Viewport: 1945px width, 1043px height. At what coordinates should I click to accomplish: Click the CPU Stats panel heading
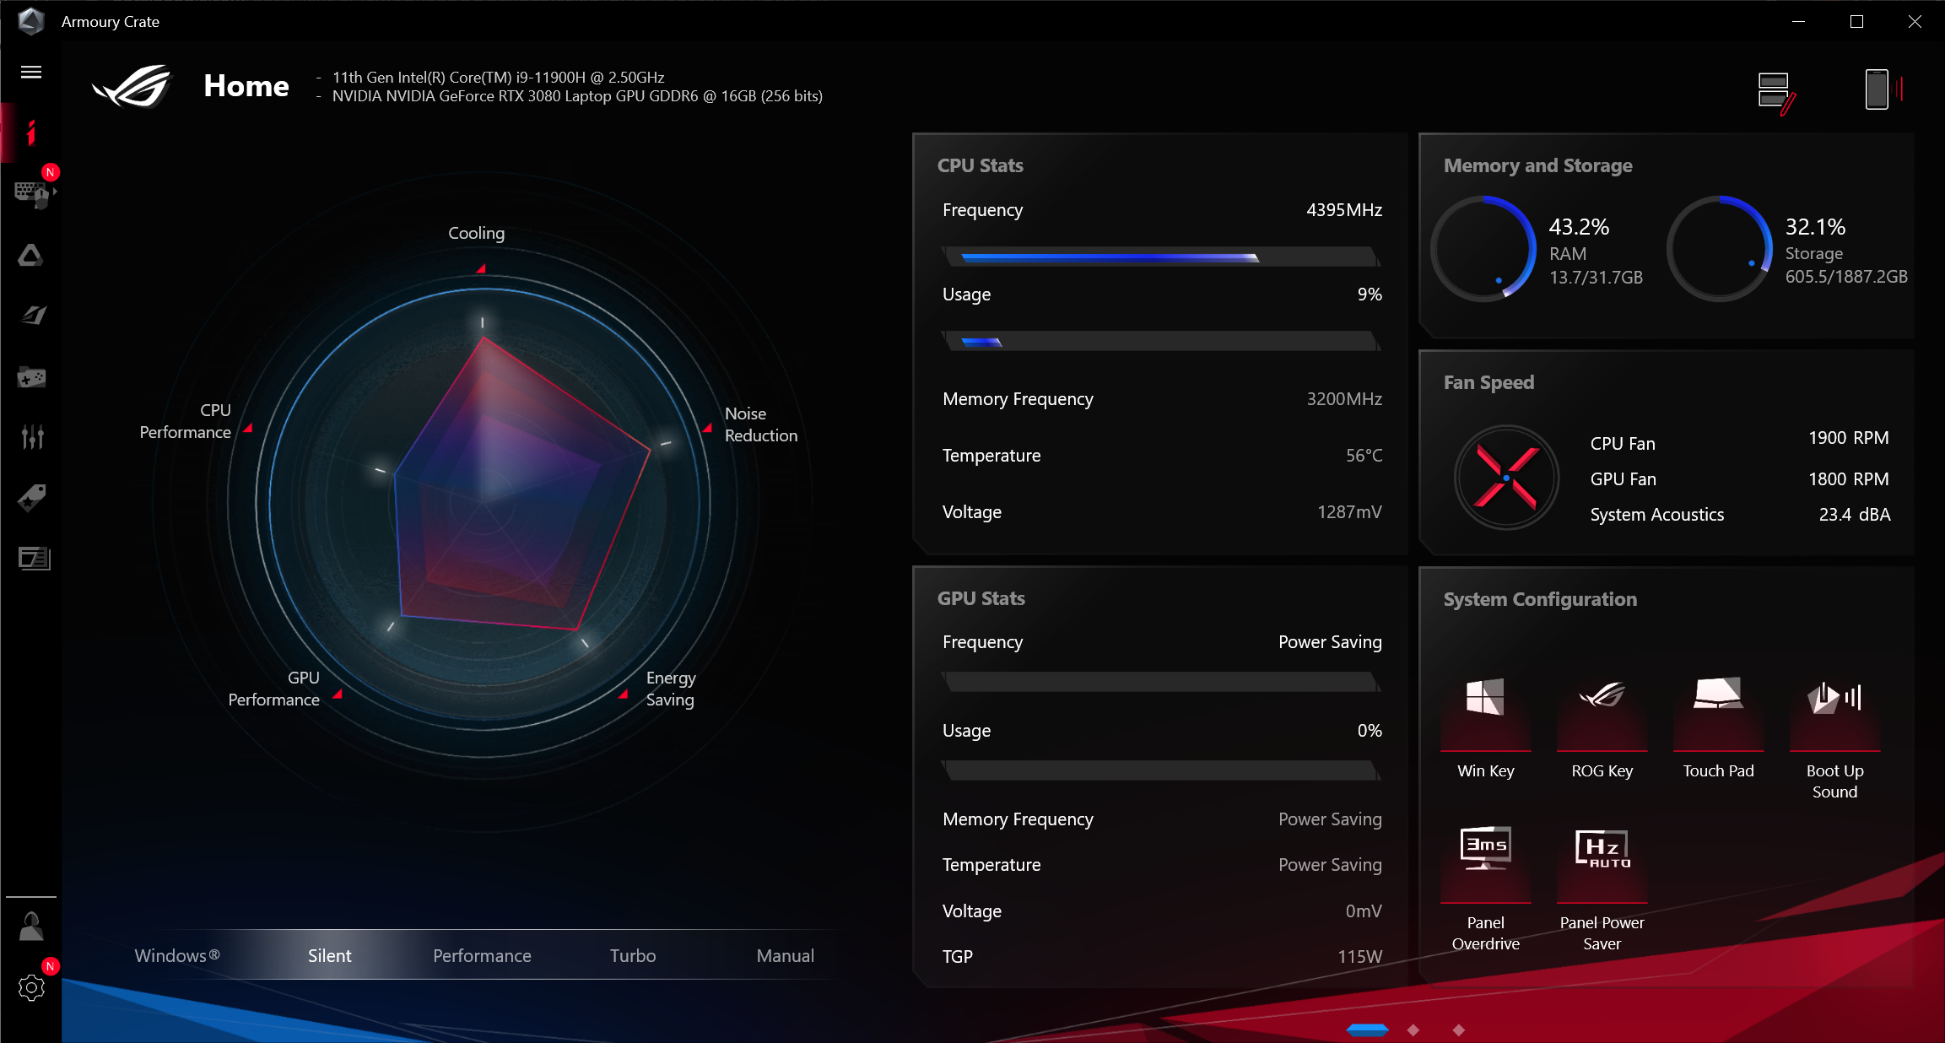[980, 165]
